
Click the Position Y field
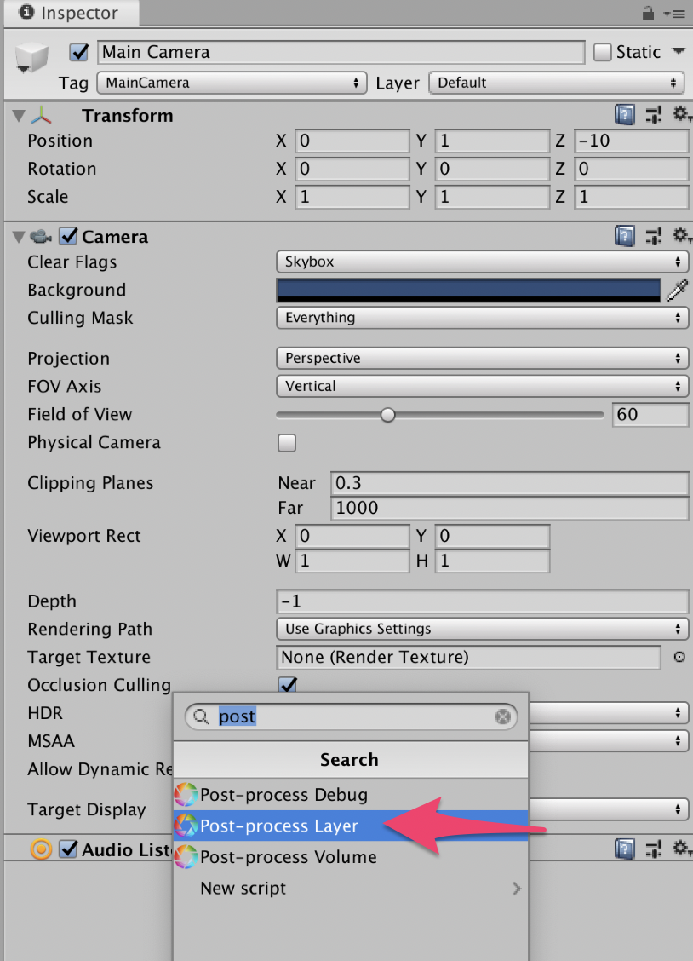coord(492,141)
